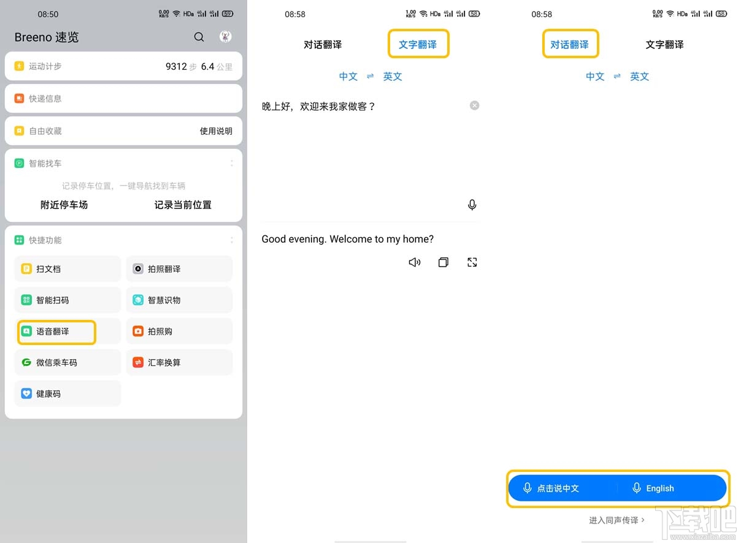Open the 拍照翻译 photo translation feature
741x543 pixels.
179,268
